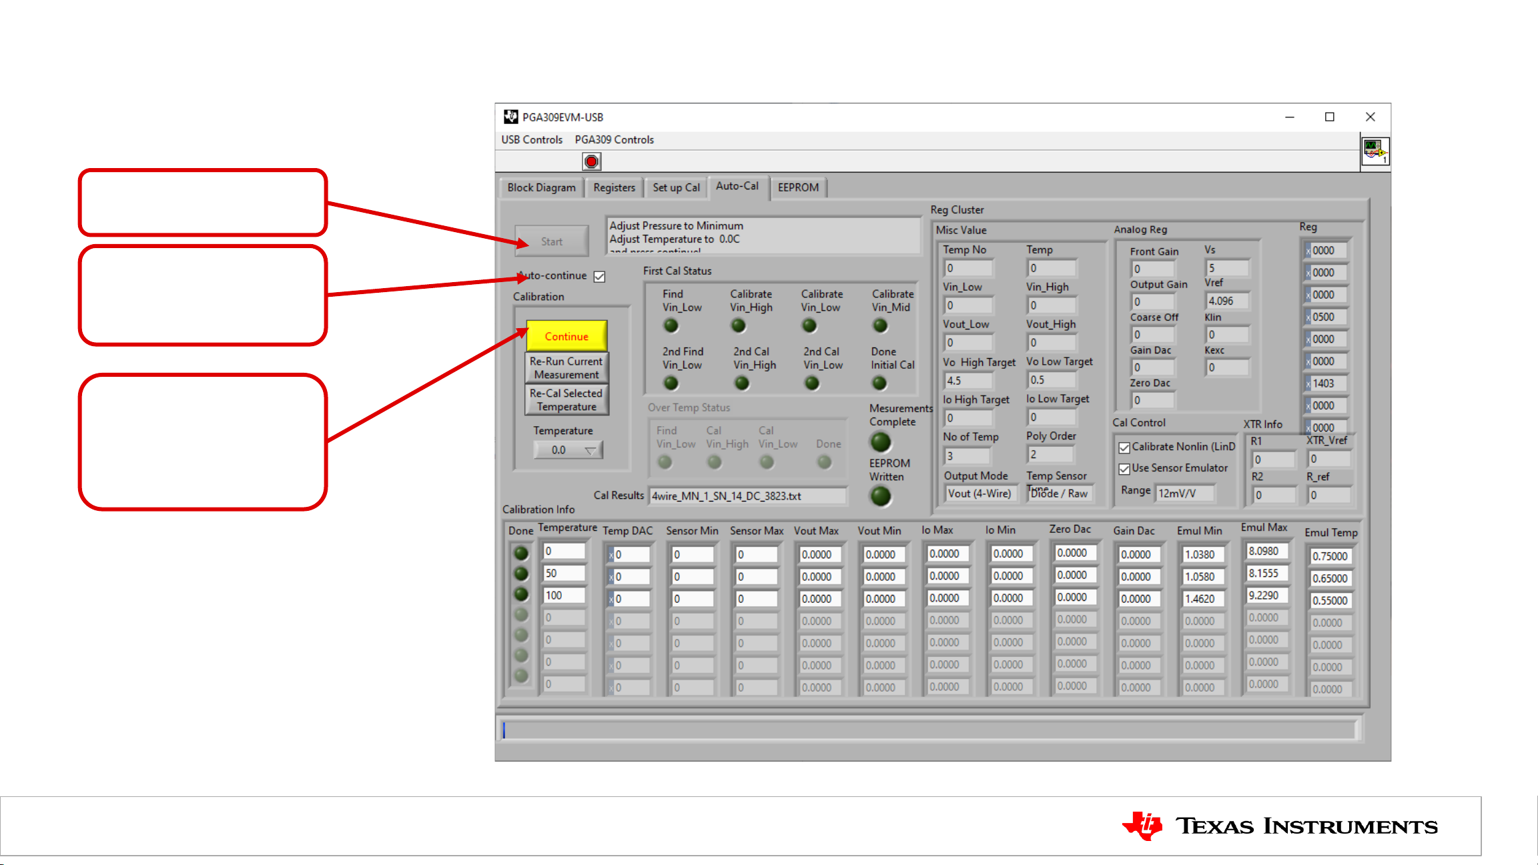
Task: Click the EEPROM Written indicator LED
Action: tap(880, 496)
